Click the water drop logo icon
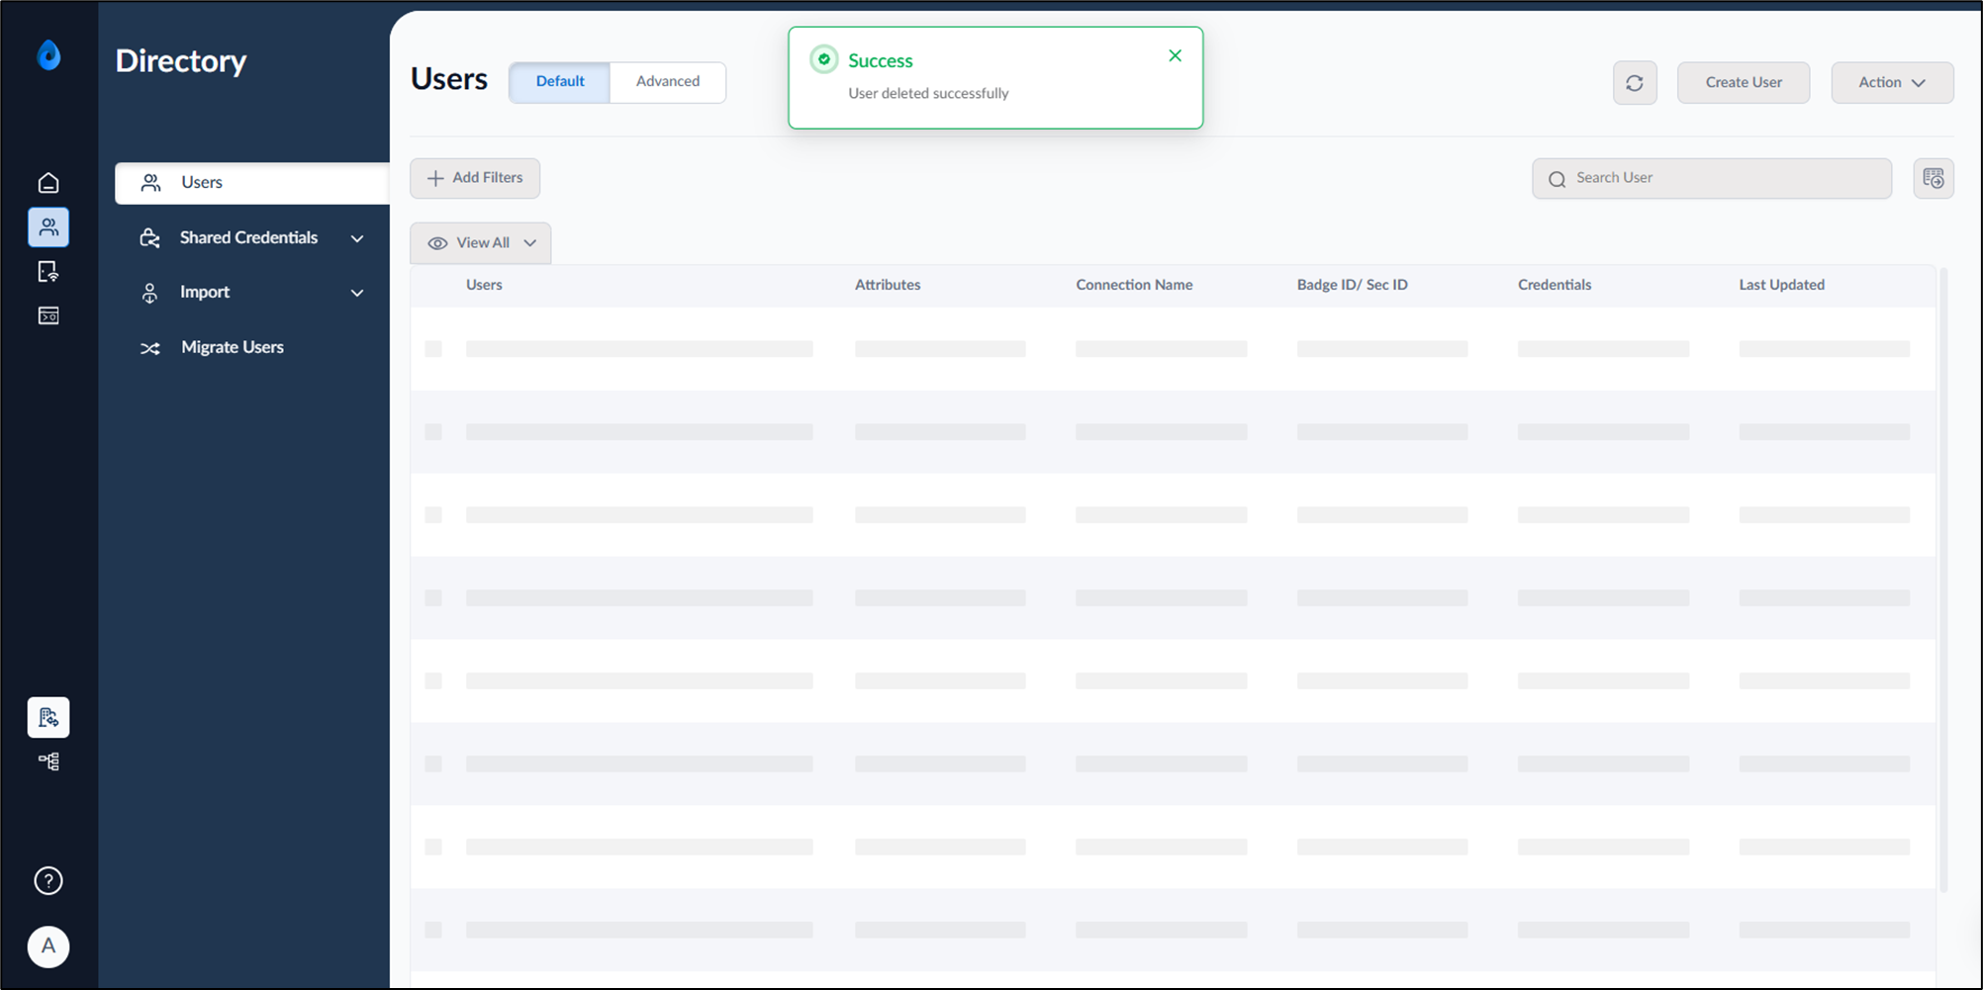Viewport: 1983px width, 990px height. [x=48, y=55]
